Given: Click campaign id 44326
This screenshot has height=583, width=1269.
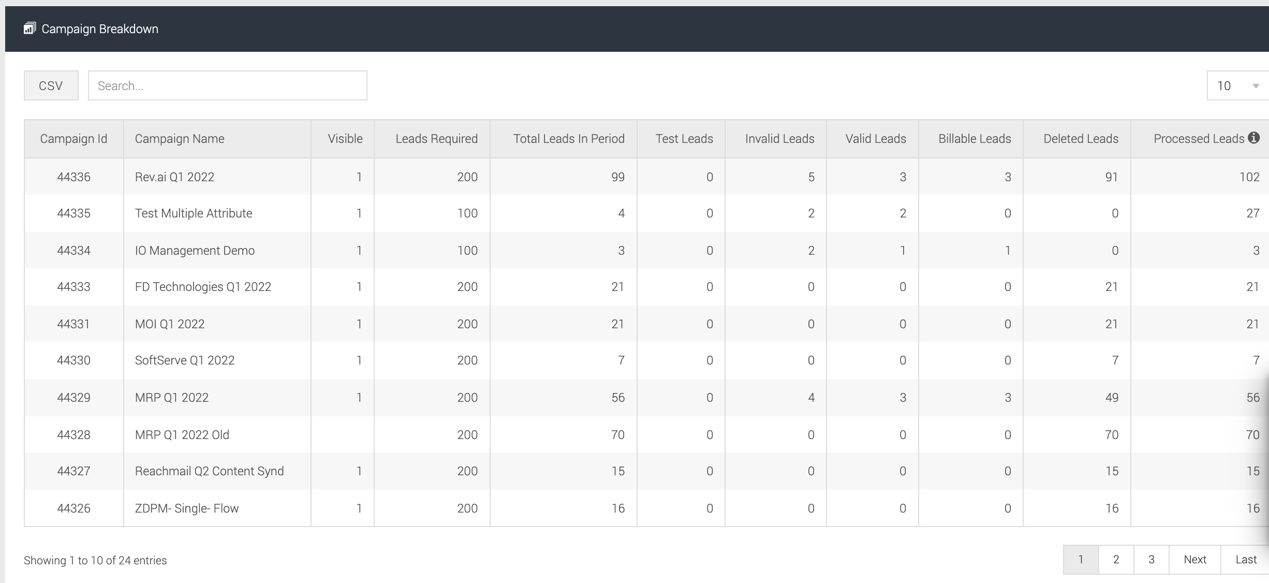Looking at the screenshot, I should click(73, 508).
